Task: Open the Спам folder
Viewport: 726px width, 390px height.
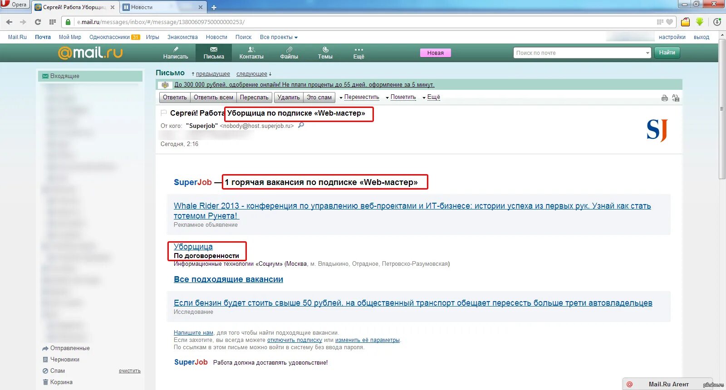Action: point(57,371)
